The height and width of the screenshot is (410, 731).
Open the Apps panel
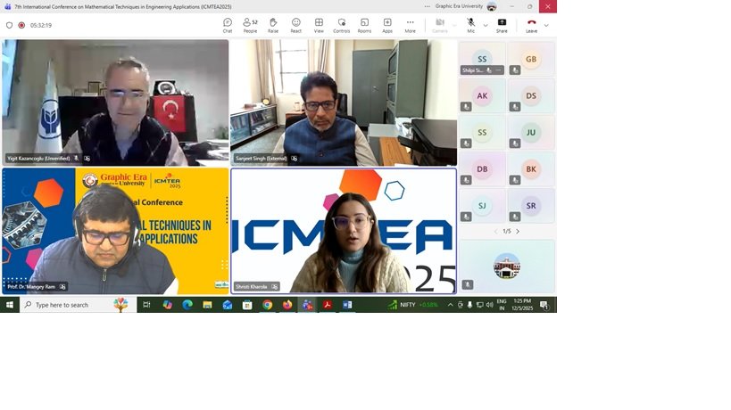click(387, 25)
